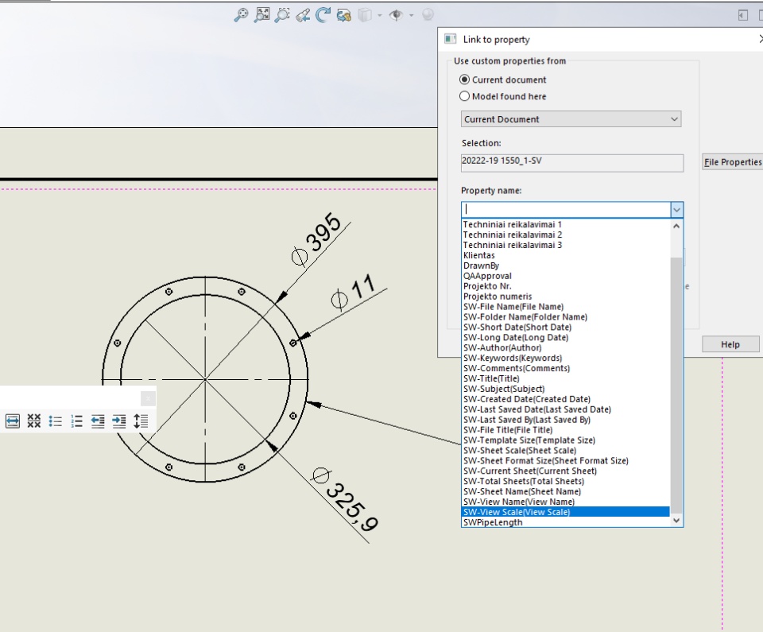Open the line spacing icon
This screenshot has height=632, width=763.
click(141, 421)
